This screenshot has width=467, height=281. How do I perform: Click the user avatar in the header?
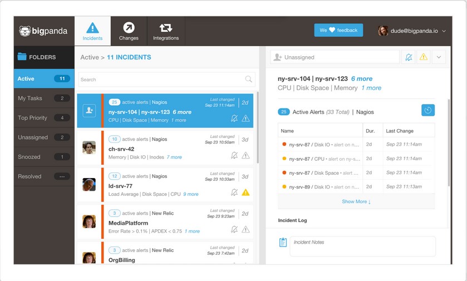(383, 31)
